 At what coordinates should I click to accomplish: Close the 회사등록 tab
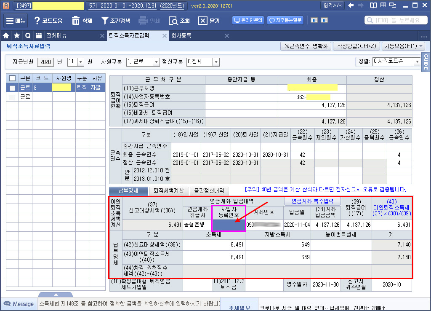click(x=227, y=36)
